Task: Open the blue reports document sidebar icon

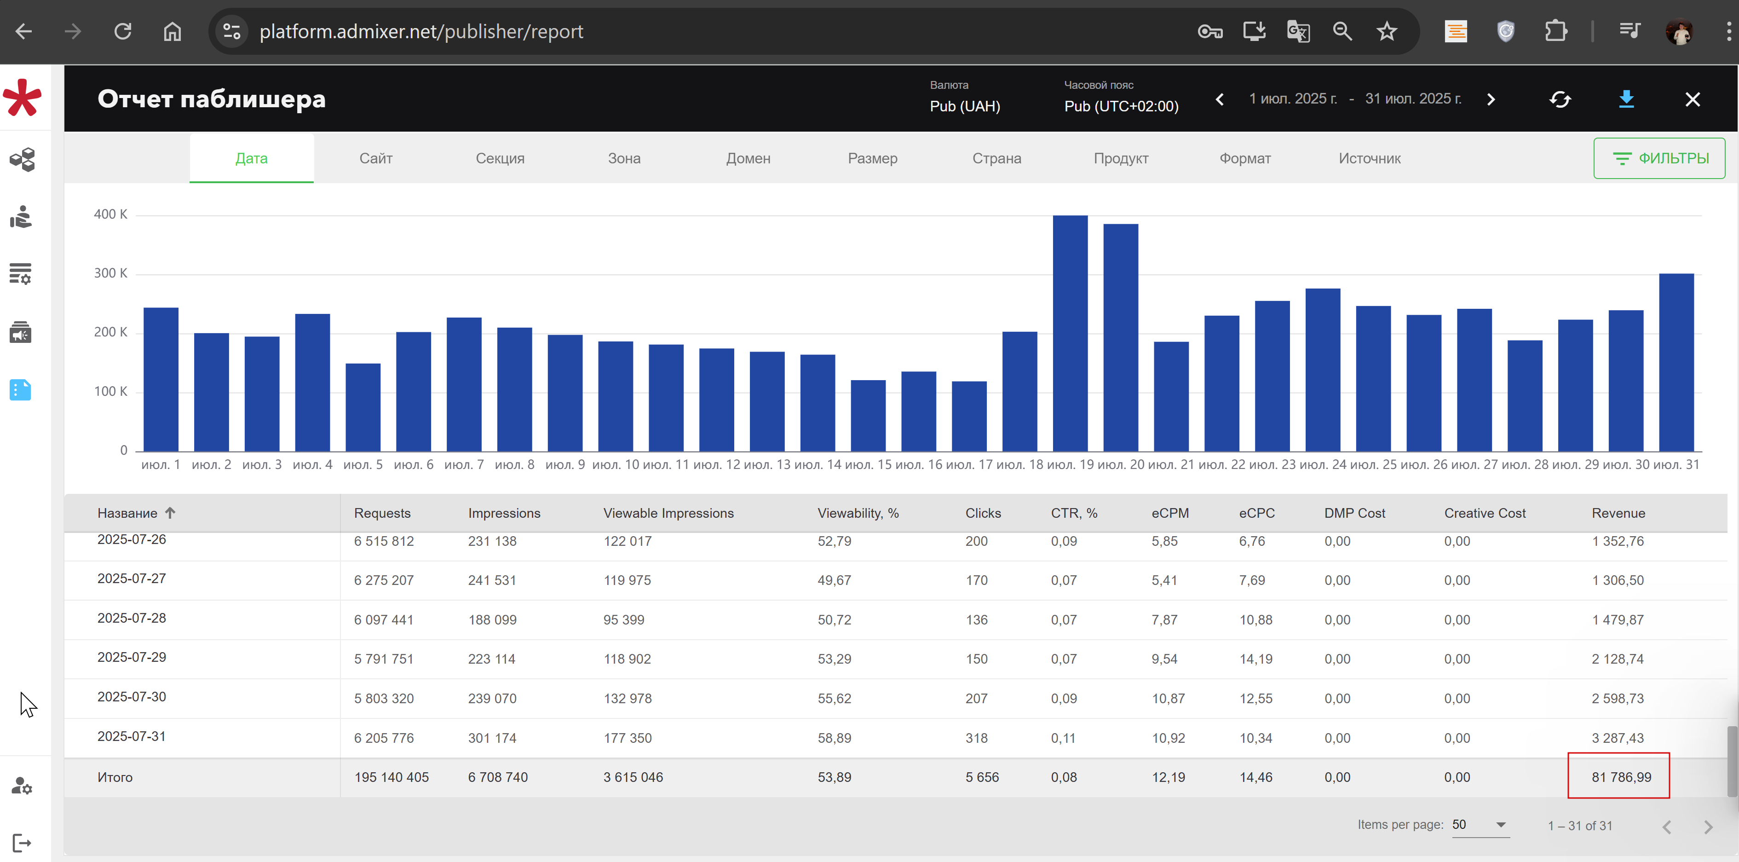Action: (x=20, y=390)
